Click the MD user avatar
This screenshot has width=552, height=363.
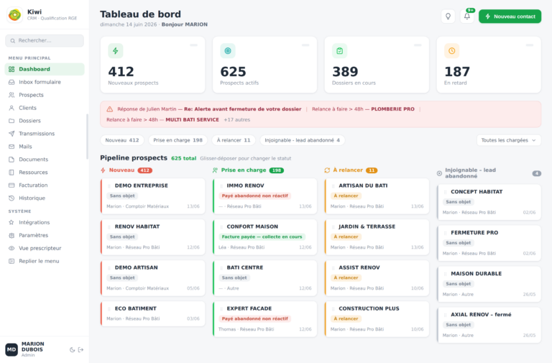click(x=11, y=349)
